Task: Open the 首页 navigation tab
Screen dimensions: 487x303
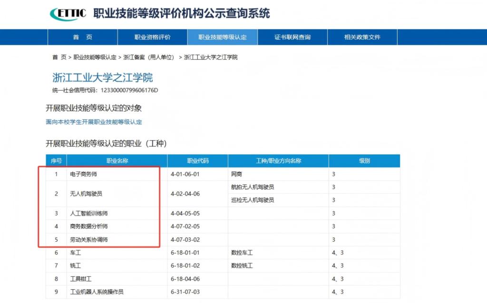Action: click(82, 37)
